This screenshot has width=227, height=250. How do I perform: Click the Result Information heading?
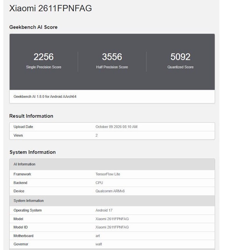[x=31, y=116]
